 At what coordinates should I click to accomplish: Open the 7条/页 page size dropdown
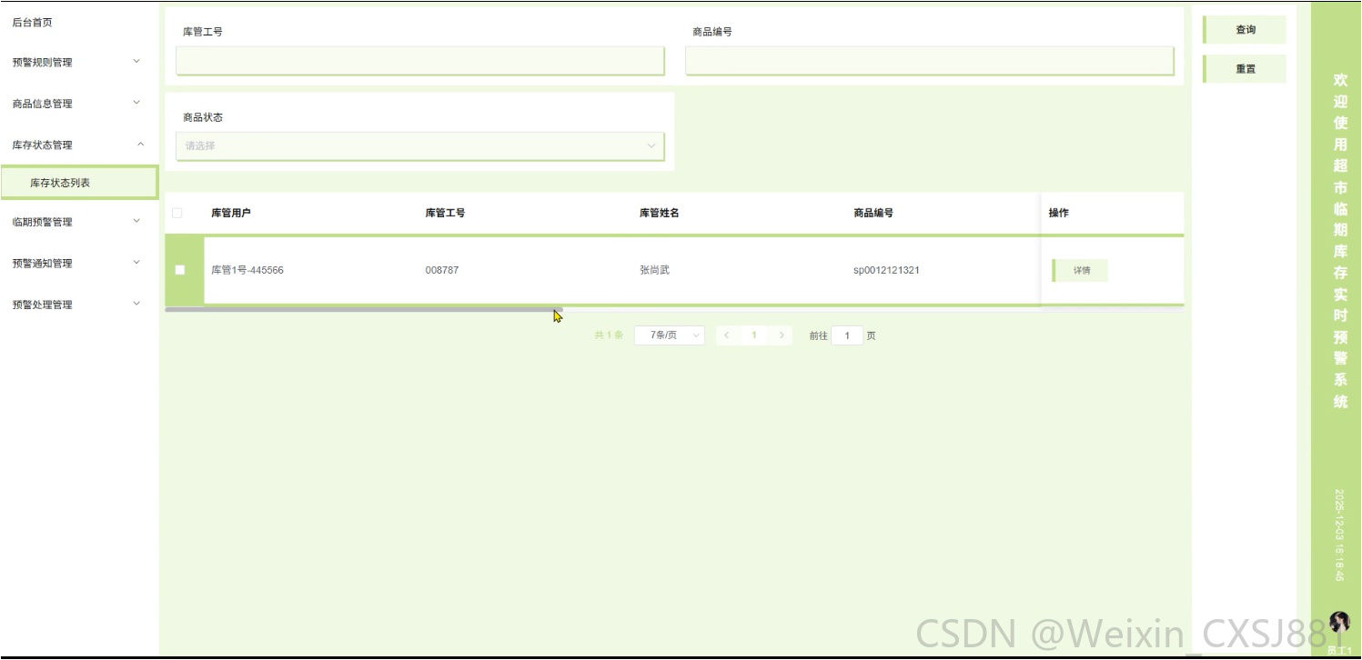[x=670, y=335]
